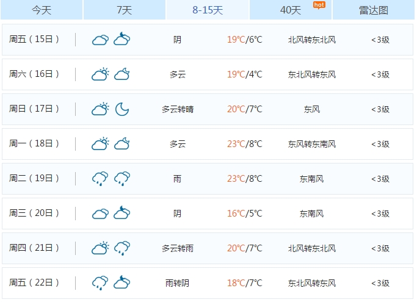
Task: Click night cloud-moon icon for 周五 22日
Action: 121,282
